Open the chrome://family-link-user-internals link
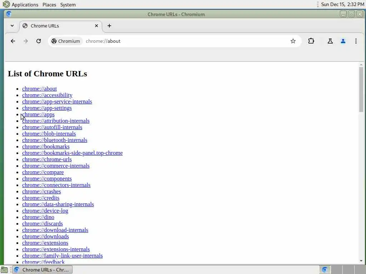Screen dimensions: 366x274 coord(62,255)
